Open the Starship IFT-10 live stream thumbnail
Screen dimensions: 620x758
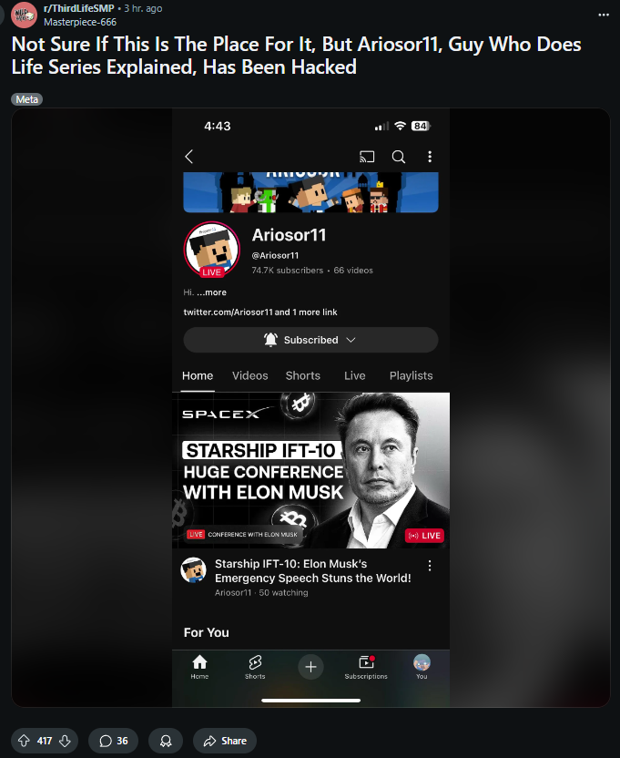310,470
